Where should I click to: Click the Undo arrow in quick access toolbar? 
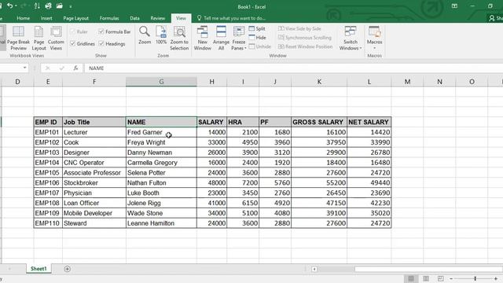10,6
